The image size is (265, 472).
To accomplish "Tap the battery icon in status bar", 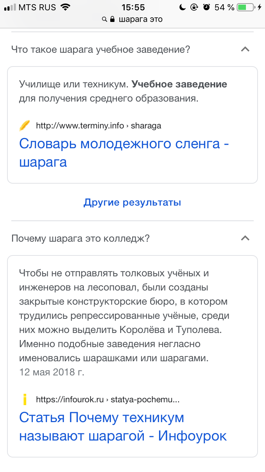I will (246, 7).
